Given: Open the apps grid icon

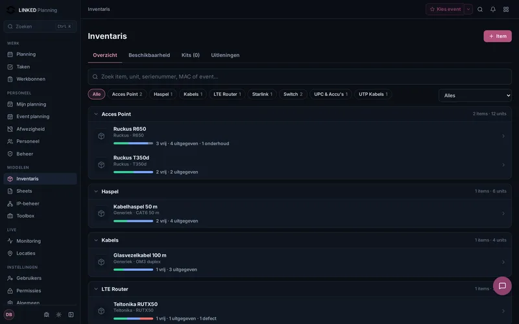Looking at the screenshot, I should 506,9.
